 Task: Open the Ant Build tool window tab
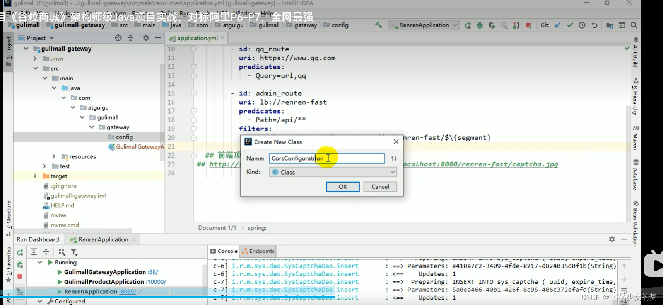click(636, 52)
